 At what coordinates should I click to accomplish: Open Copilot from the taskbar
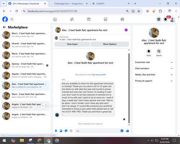tap(13, 140)
